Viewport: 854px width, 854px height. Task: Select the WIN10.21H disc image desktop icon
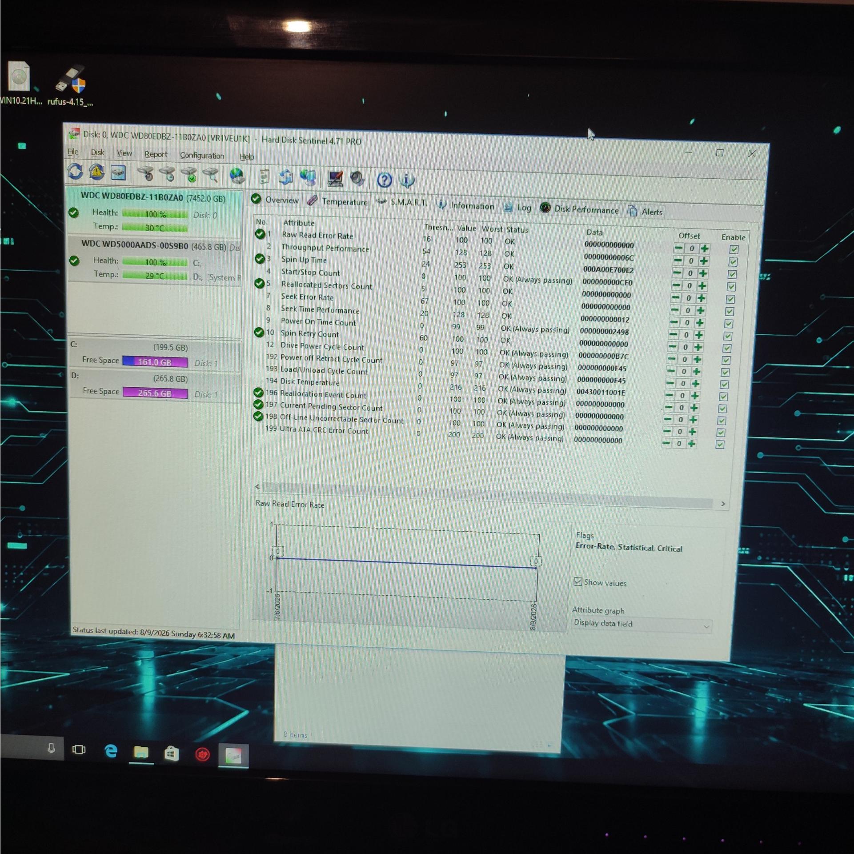point(20,84)
